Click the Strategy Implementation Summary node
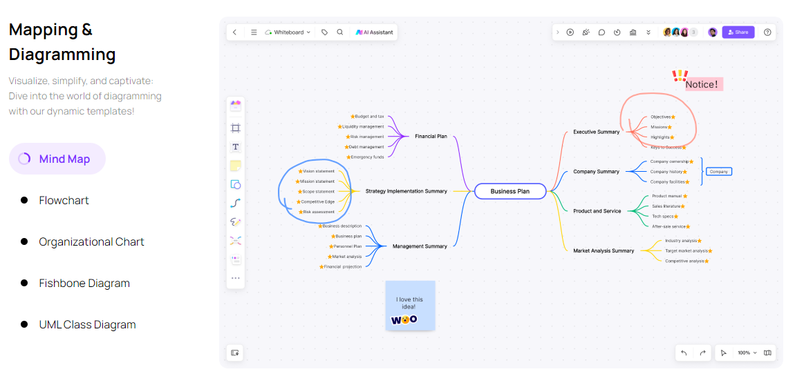 click(406, 191)
